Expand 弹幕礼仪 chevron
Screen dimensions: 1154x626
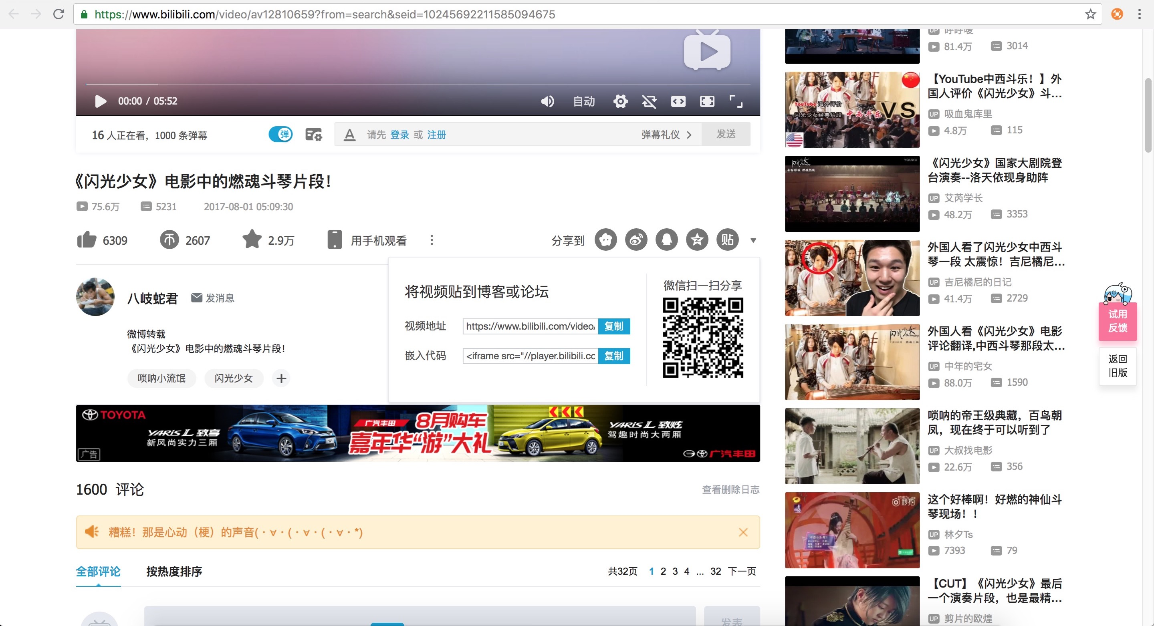click(689, 135)
